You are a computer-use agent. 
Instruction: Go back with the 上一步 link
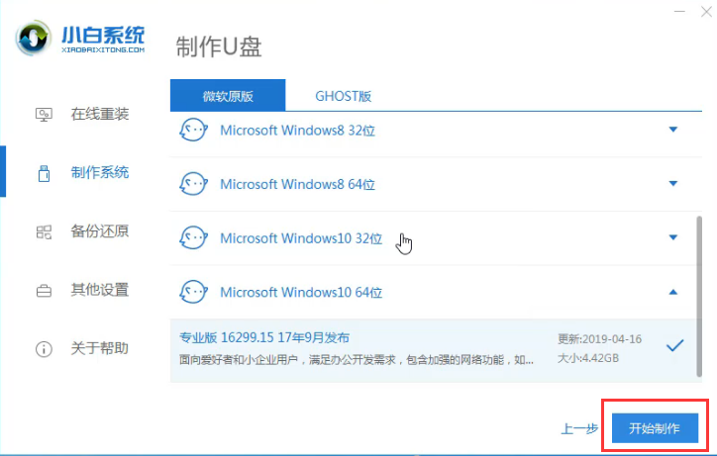point(578,428)
